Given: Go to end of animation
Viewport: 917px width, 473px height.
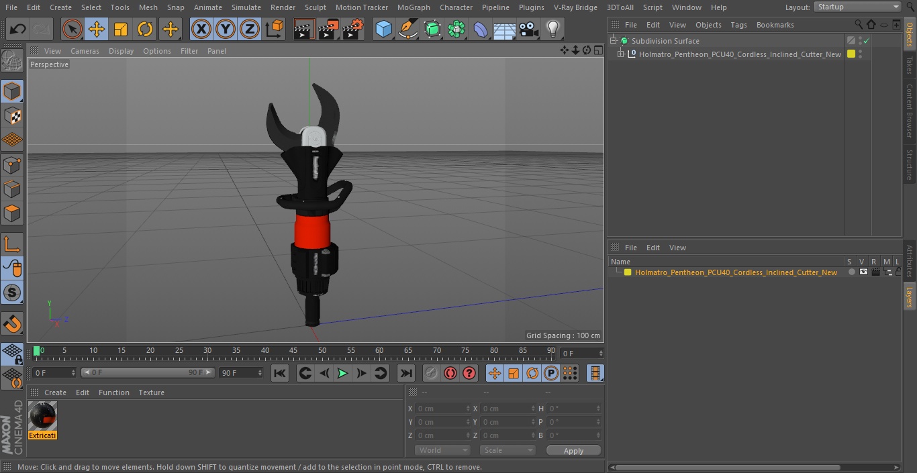Looking at the screenshot, I should coord(406,373).
